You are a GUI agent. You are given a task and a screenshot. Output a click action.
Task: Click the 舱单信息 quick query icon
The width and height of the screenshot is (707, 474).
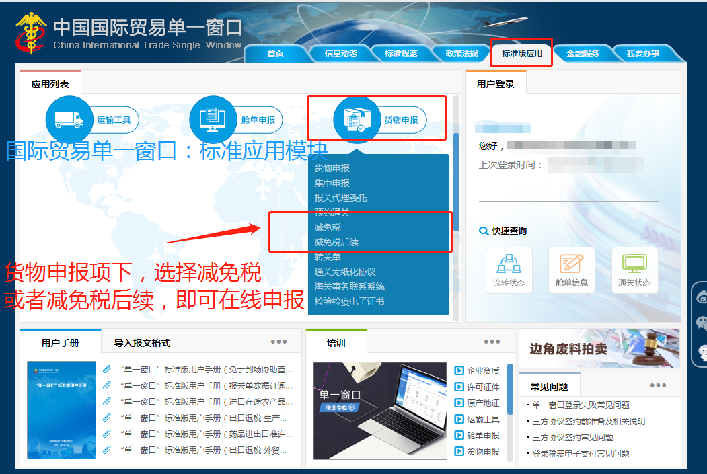coord(571,270)
